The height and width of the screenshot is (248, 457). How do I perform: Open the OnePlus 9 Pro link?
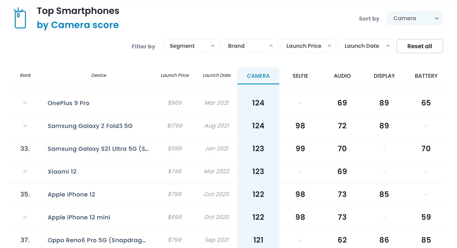tap(68, 103)
